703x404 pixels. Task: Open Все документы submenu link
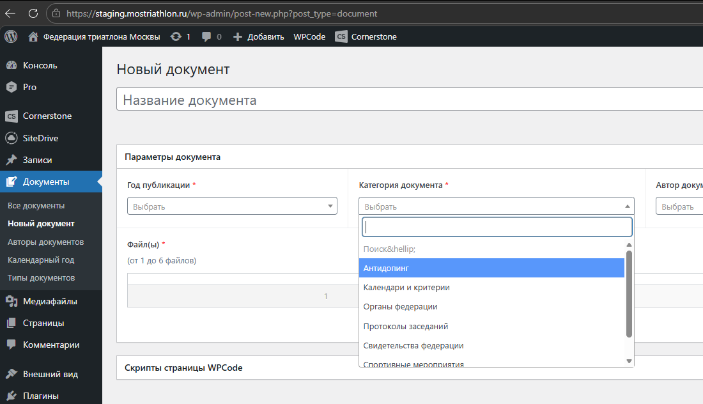[x=36, y=206]
